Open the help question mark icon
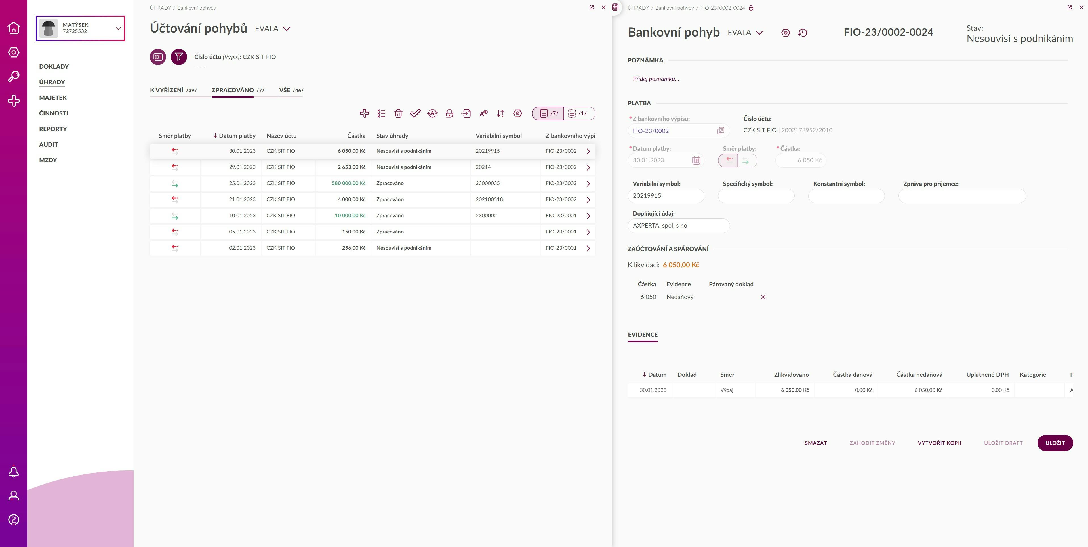The image size is (1088, 547). [14, 519]
